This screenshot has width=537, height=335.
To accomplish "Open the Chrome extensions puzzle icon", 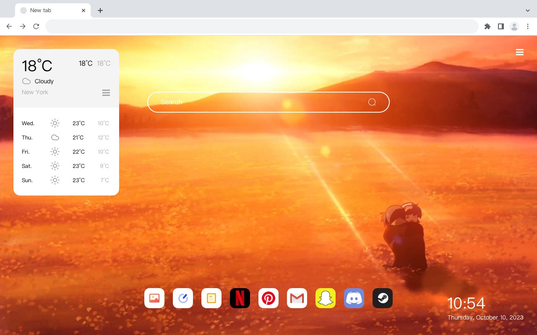I will click(487, 26).
